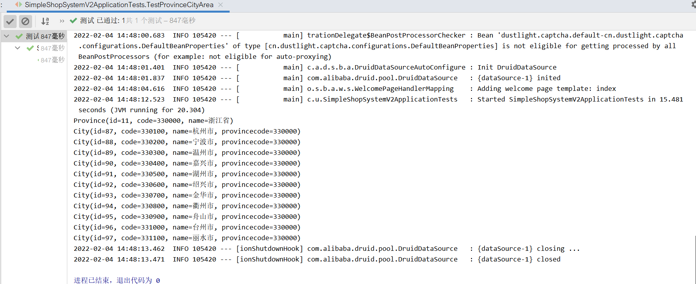The width and height of the screenshot is (696, 284).
Task: Click the green check beside 测试 已通过 status
Action: click(73, 20)
